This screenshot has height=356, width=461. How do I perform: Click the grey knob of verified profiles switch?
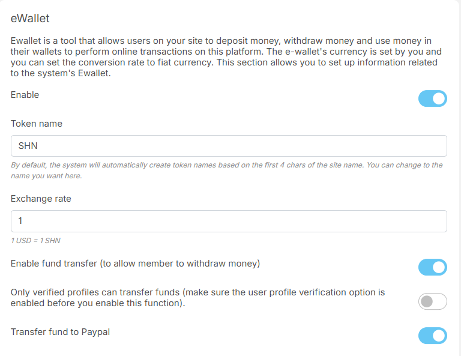pyautogui.click(x=426, y=301)
